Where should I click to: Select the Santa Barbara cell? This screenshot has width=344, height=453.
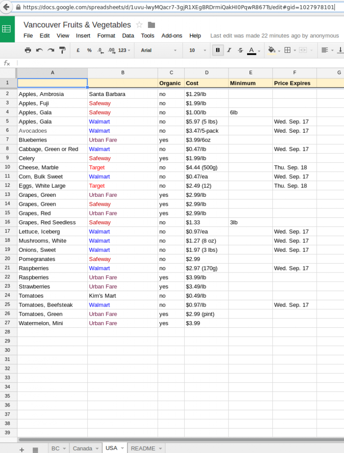[x=123, y=94]
